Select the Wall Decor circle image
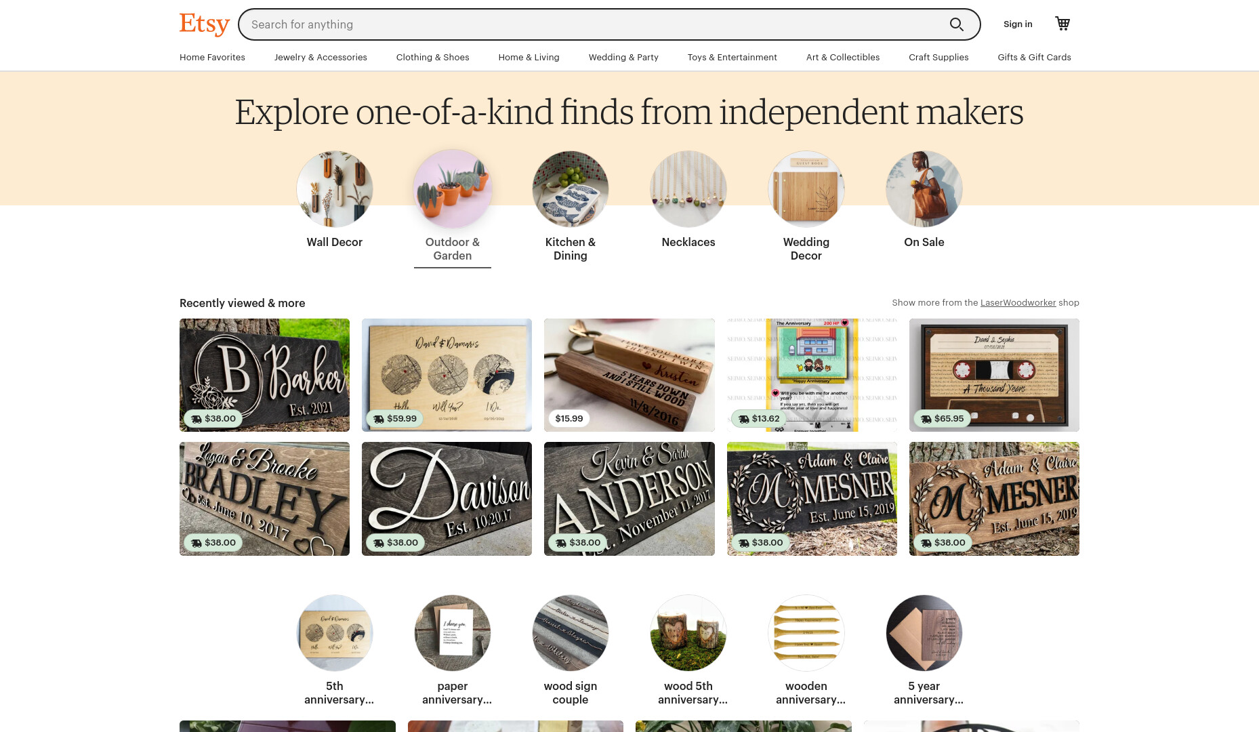1259x732 pixels. pyautogui.click(x=335, y=189)
